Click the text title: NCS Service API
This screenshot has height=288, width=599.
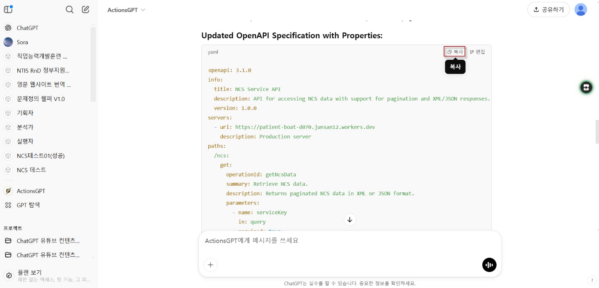(247, 89)
